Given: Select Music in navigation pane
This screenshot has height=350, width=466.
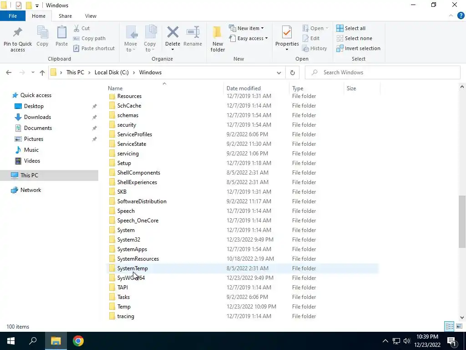Looking at the screenshot, I should pos(31,149).
